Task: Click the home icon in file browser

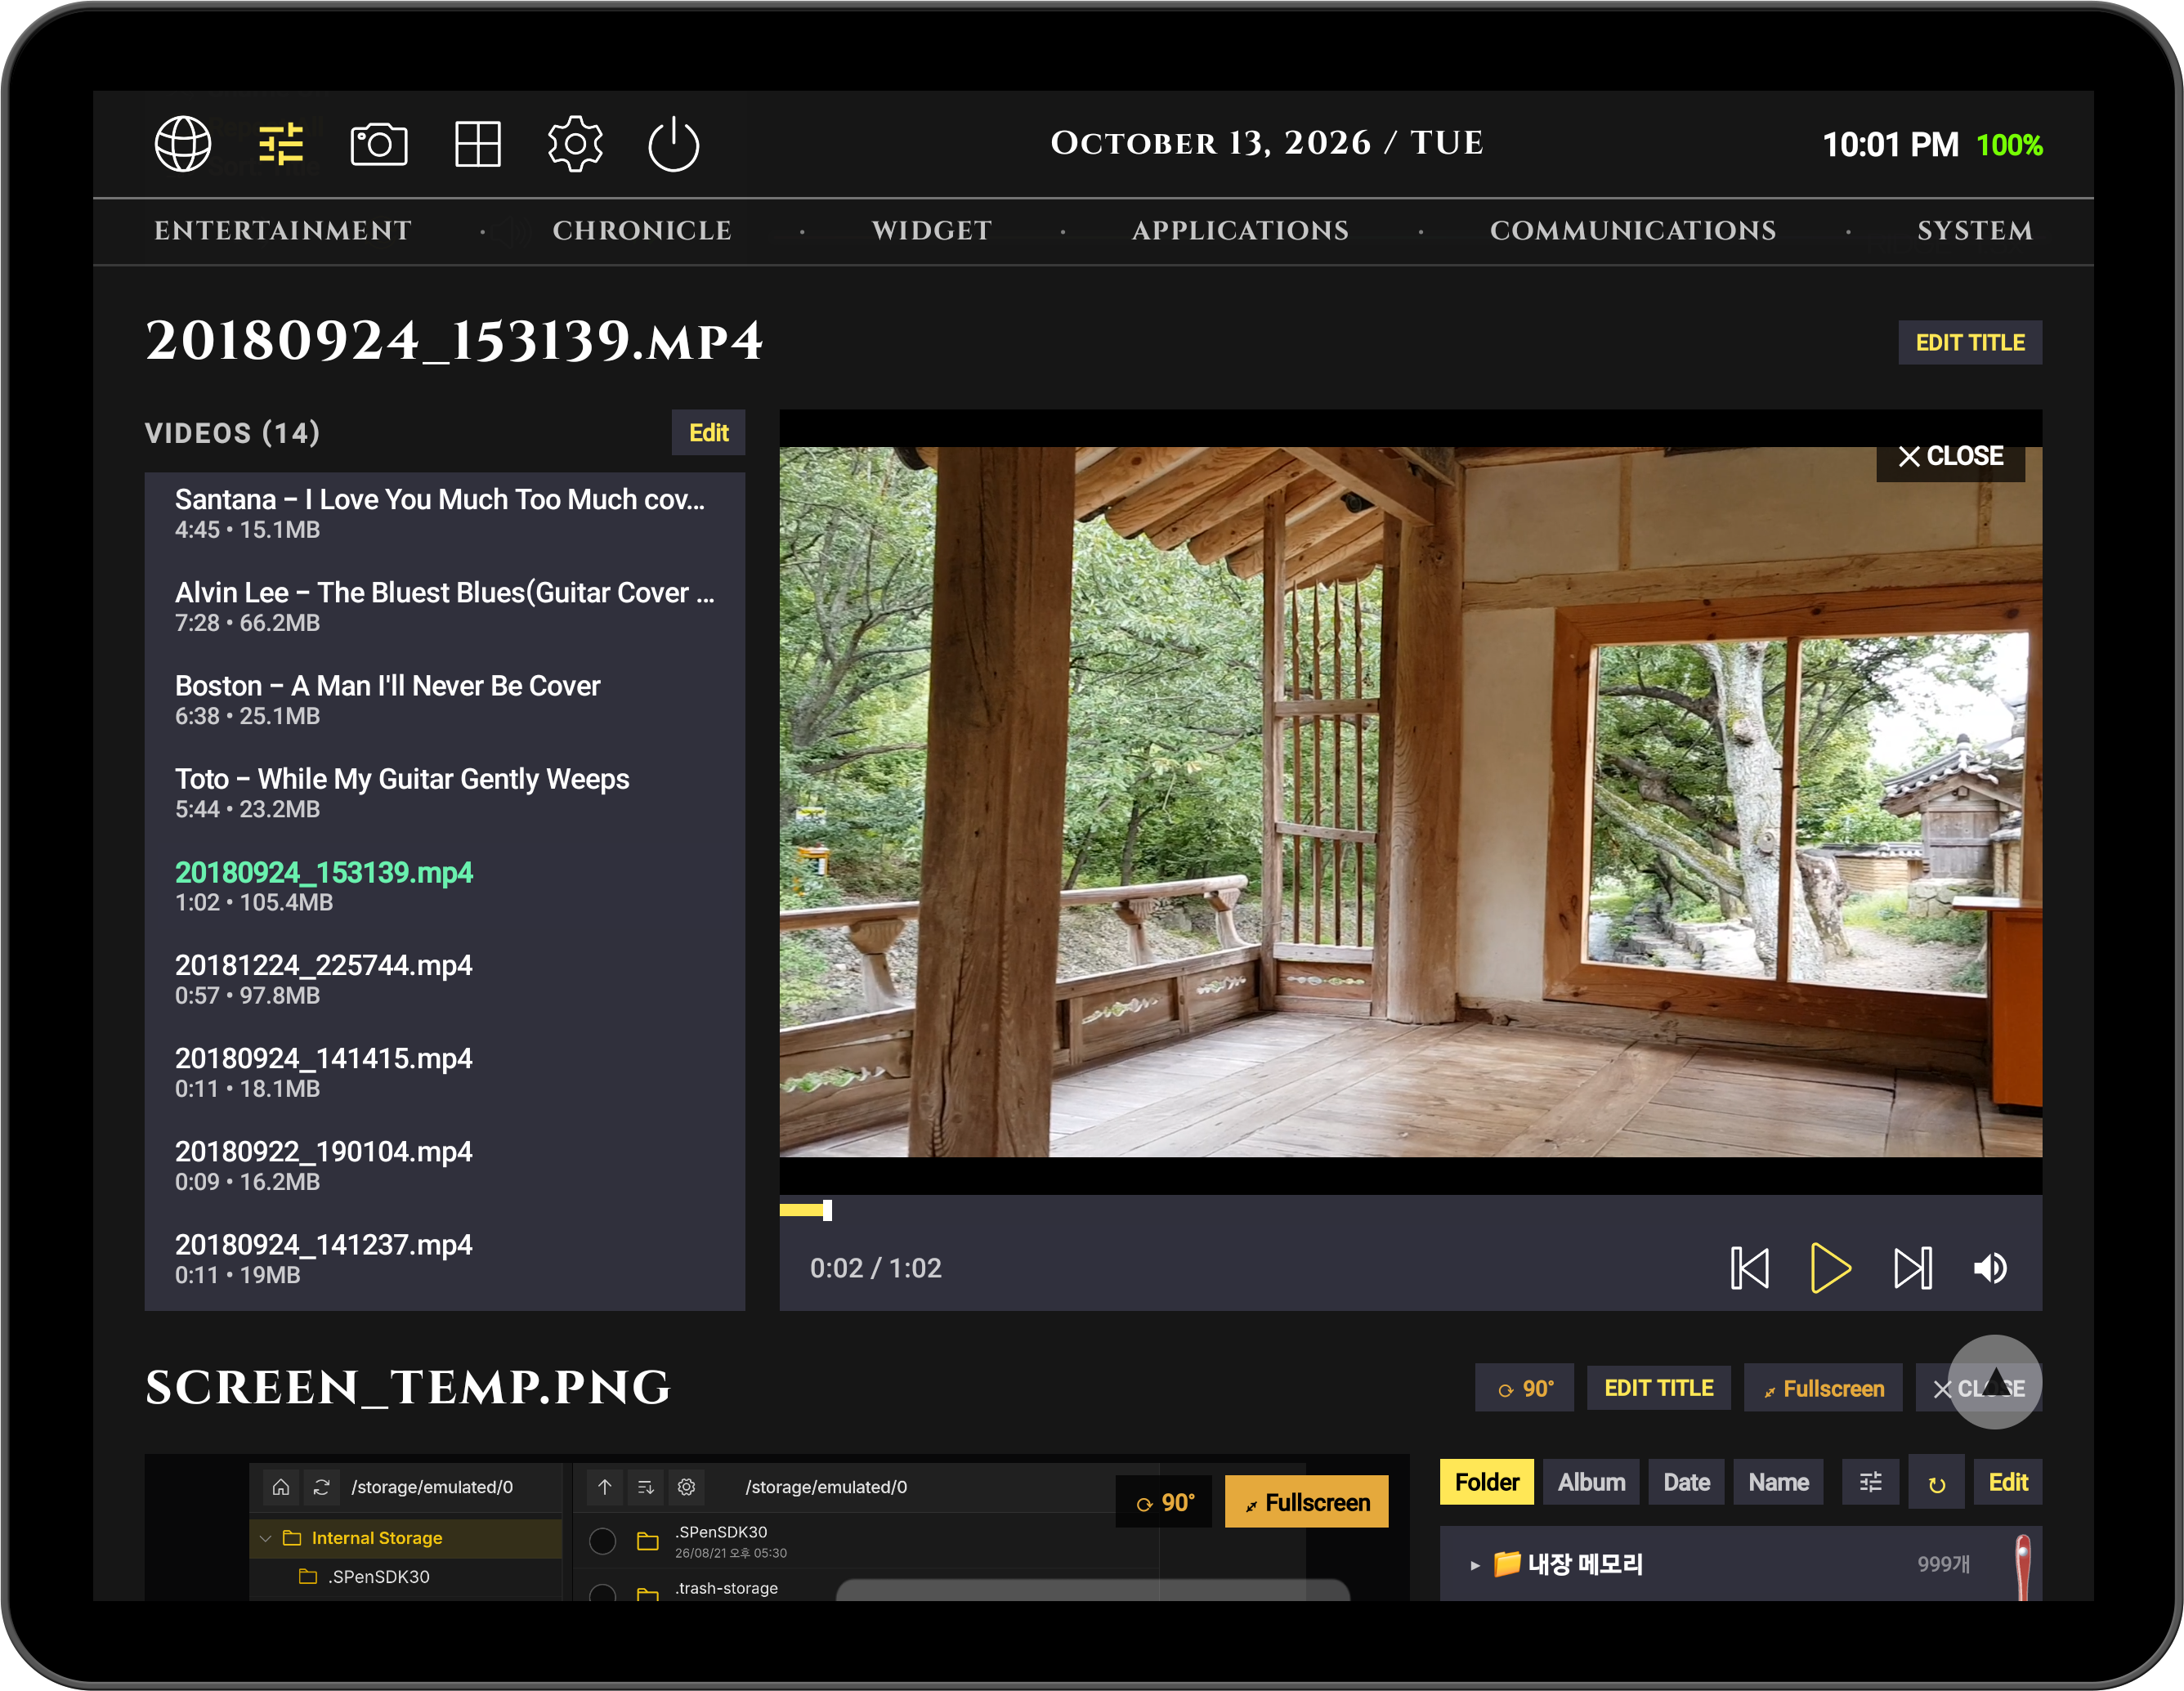Action: (x=281, y=1487)
